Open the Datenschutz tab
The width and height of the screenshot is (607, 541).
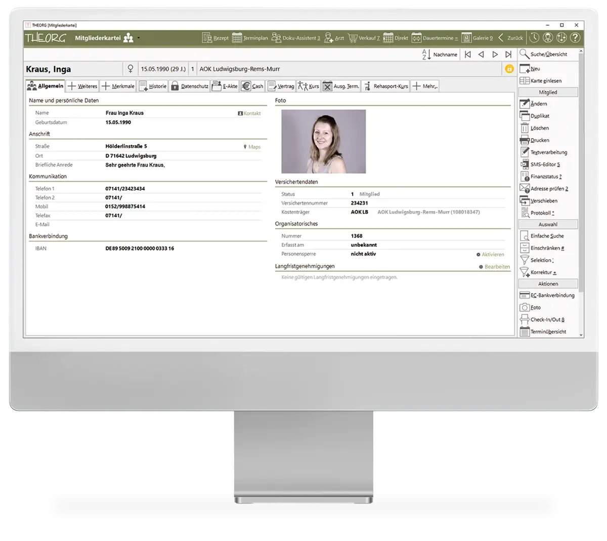point(189,86)
